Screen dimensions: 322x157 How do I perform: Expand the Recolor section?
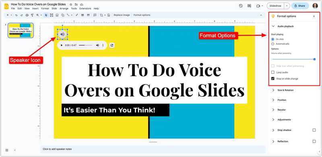273,110
